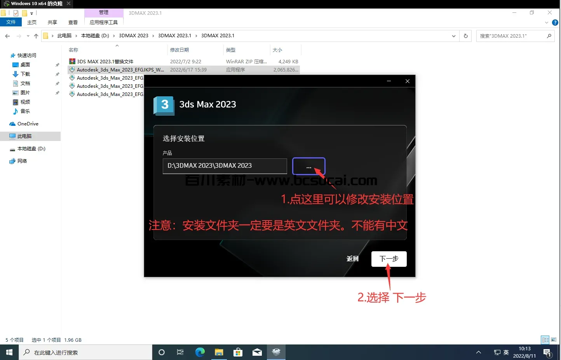This screenshot has width=561, height=360.
Task: Click 3DMAX 2023 in the breadcrumb
Action: click(x=134, y=36)
